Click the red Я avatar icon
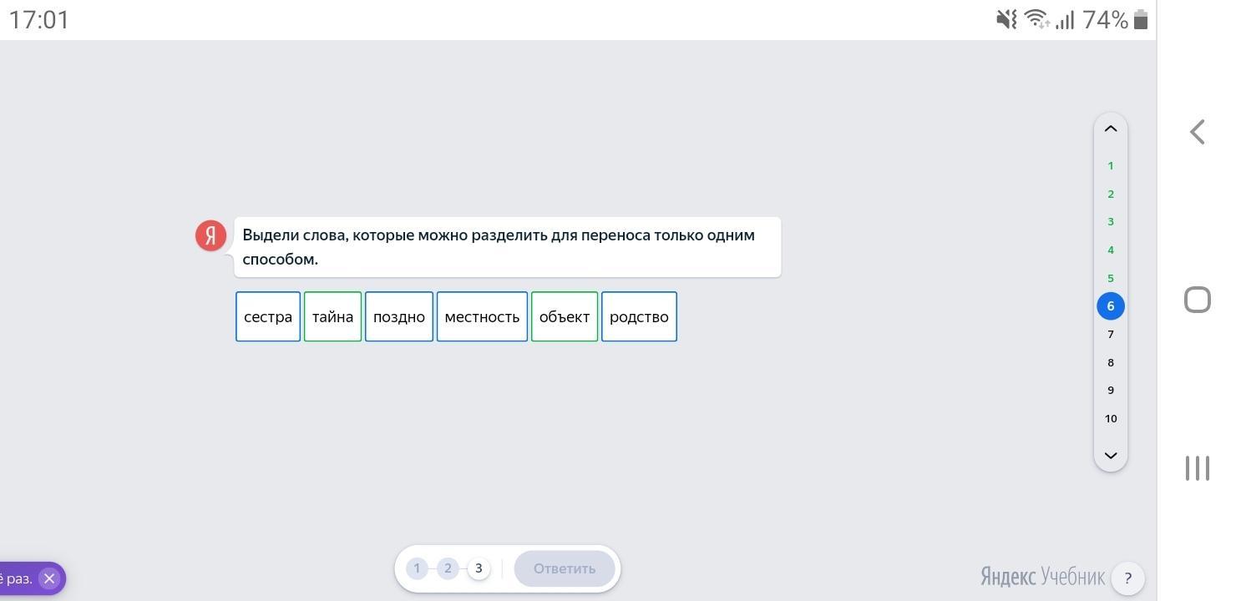1236x601 pixels. 210,235
